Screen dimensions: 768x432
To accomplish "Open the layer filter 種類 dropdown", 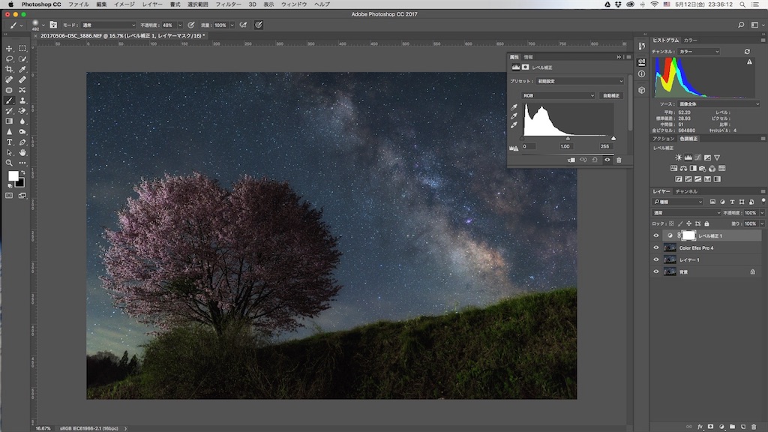I will tap(678, 202).
